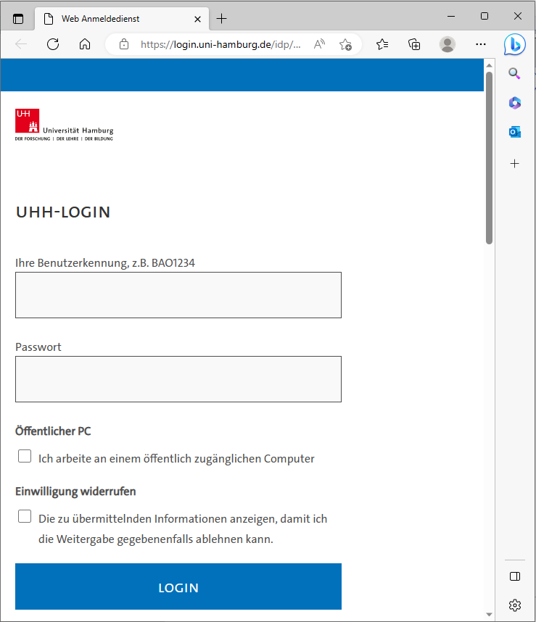This screenshot has height=622, width=536.
Task: Minimize the browser window
Action: coord(451,16)
